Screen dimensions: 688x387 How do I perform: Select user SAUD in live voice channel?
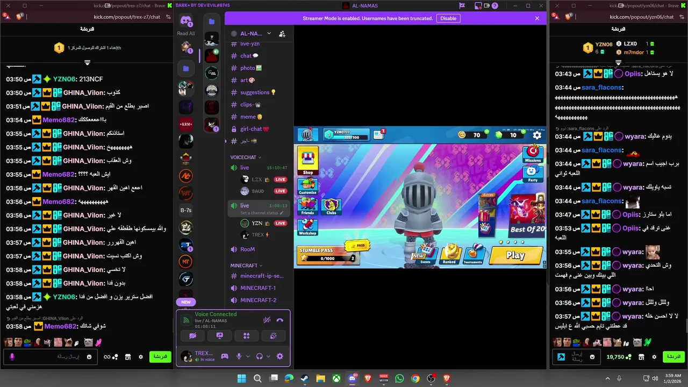point(263,191)
